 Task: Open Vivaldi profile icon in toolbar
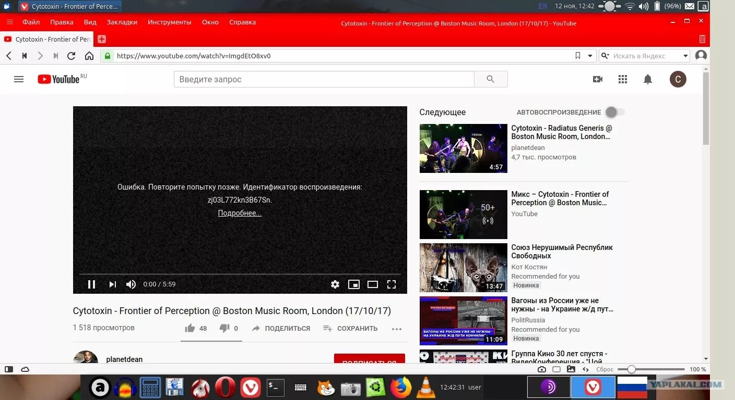coord(701,56)
